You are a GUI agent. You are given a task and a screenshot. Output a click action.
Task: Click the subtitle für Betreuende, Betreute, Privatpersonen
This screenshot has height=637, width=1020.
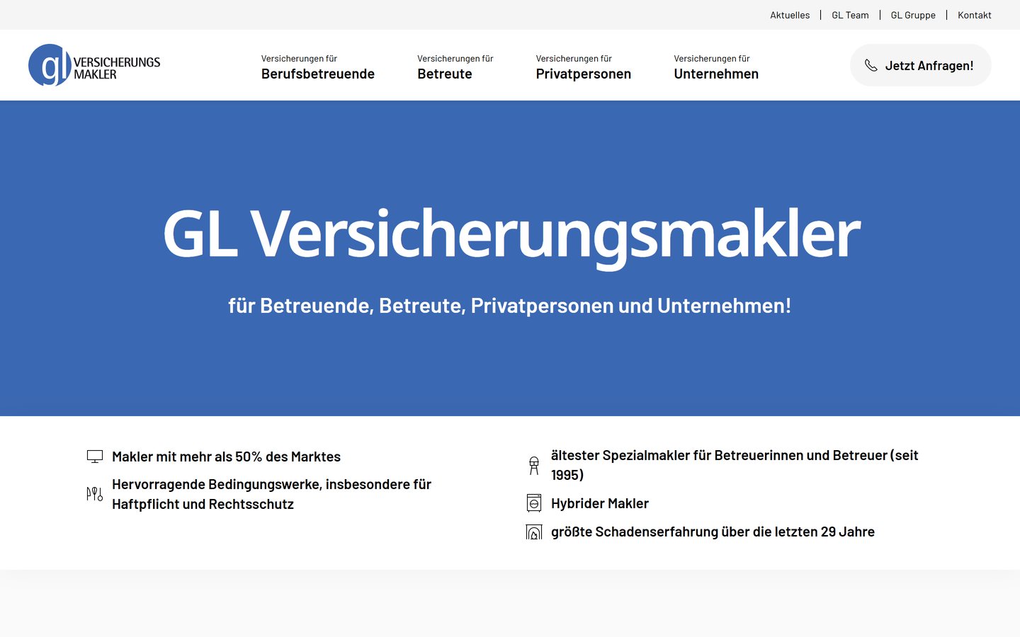point(510,306)
